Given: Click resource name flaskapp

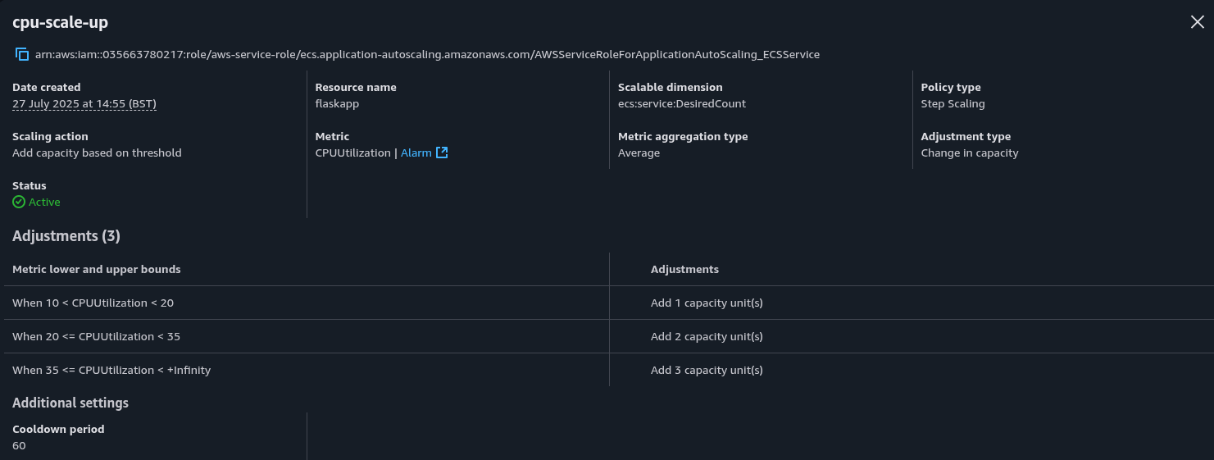Looking at the screenshot, I should point(337,103).
